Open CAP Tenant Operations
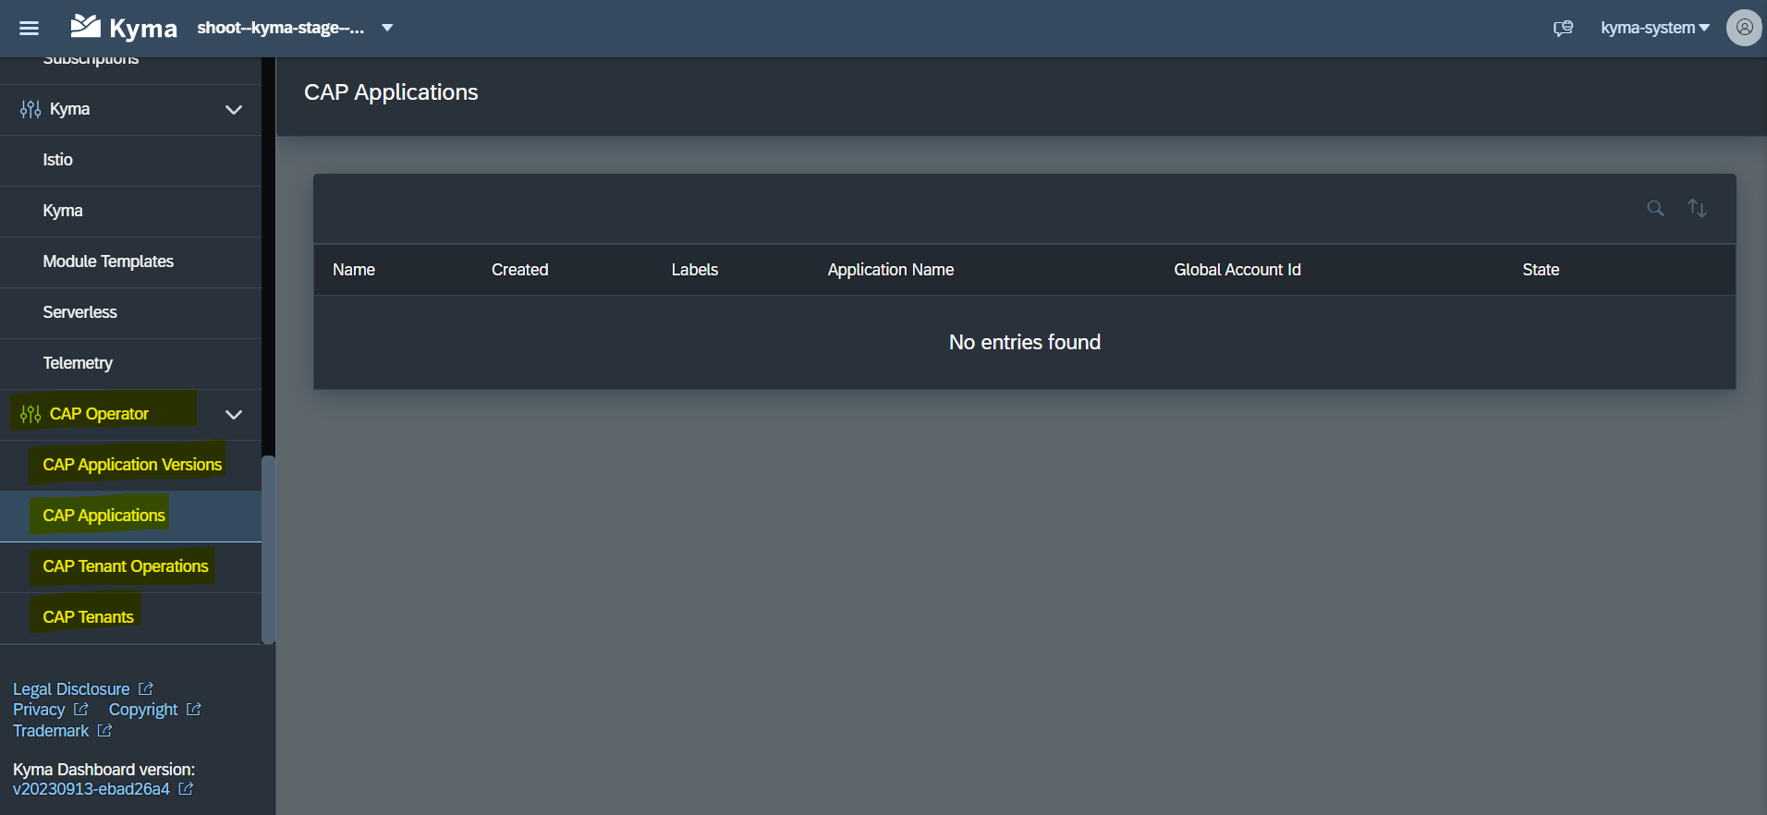This screenshot has height=815, width=1767. 130,566
